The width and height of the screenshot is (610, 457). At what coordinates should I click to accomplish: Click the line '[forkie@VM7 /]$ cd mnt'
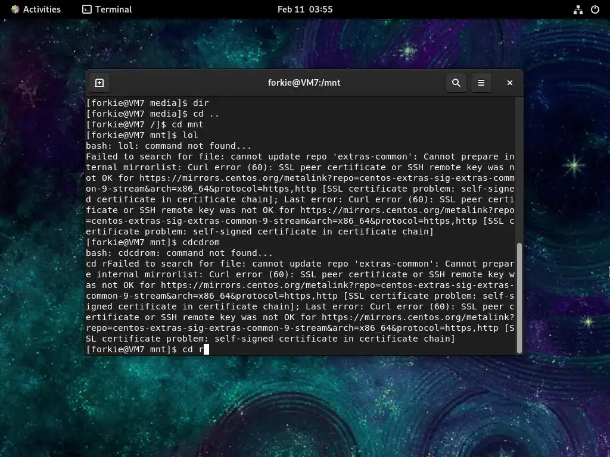coord(145,124)
